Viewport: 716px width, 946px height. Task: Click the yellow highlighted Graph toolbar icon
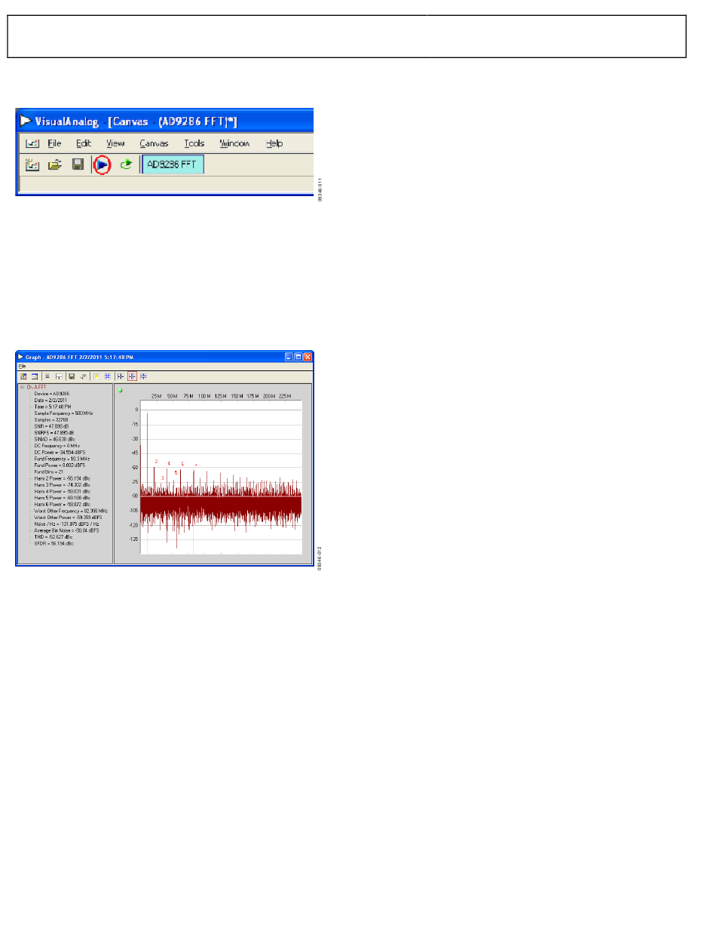[x=96, y=376]
